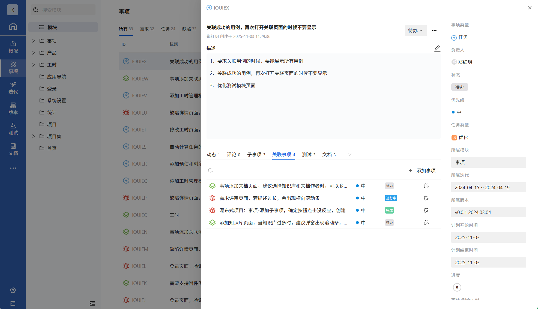Click the 添加事项 button

[x=422, y=170]
